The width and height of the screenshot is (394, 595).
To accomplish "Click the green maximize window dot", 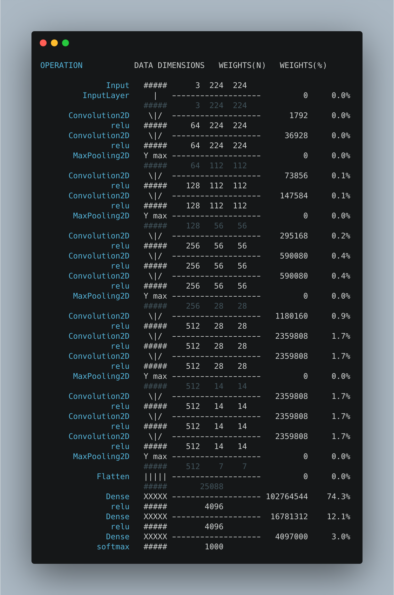I will coord(65,43).
